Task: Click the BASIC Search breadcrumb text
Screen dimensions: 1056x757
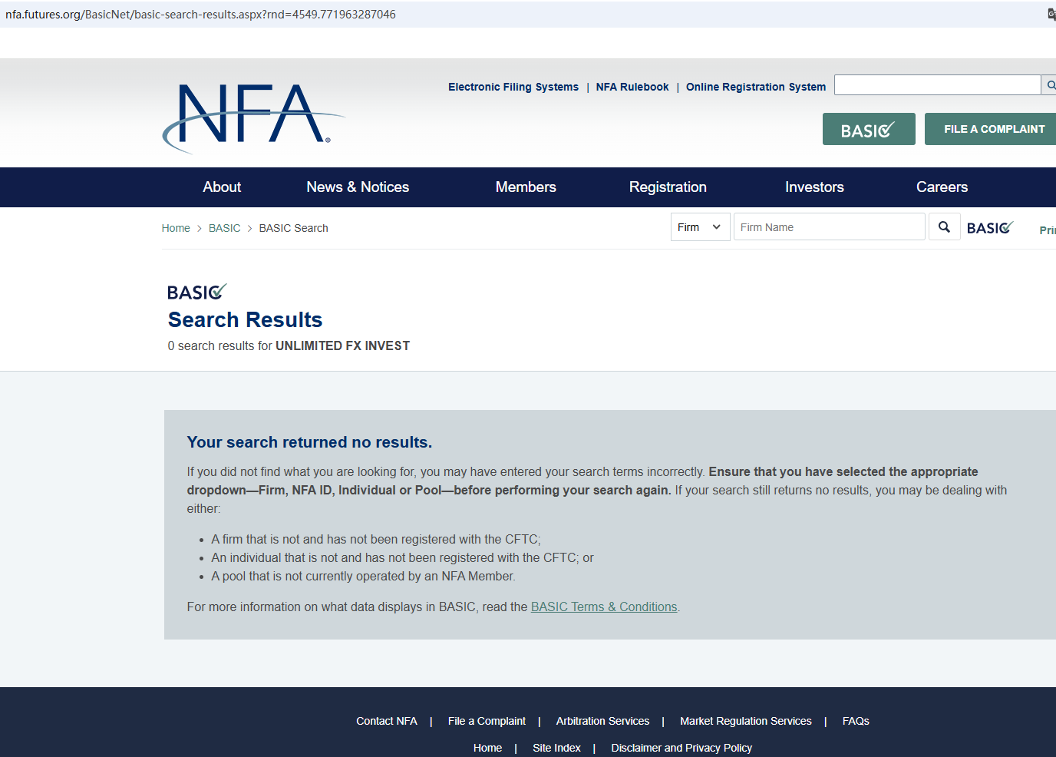Action: [293, 228]
